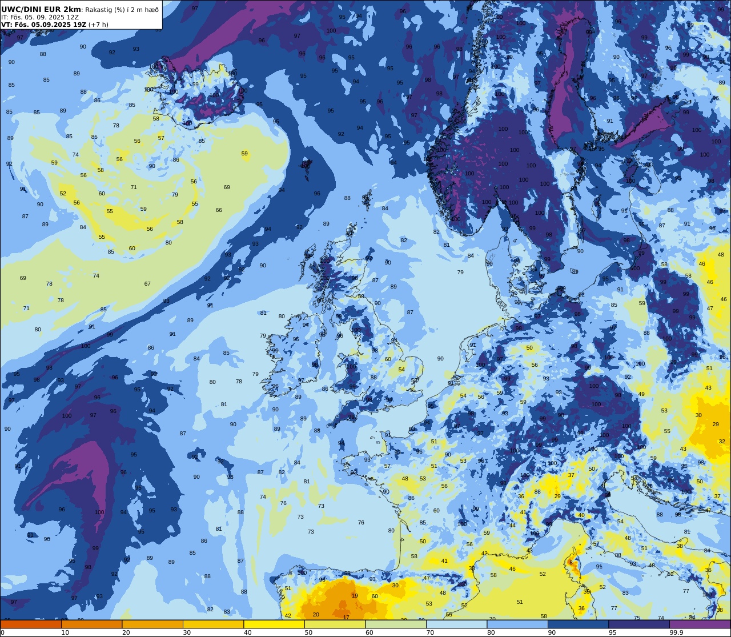Select the 60–70 light green colorbar segment

(396, 624)
